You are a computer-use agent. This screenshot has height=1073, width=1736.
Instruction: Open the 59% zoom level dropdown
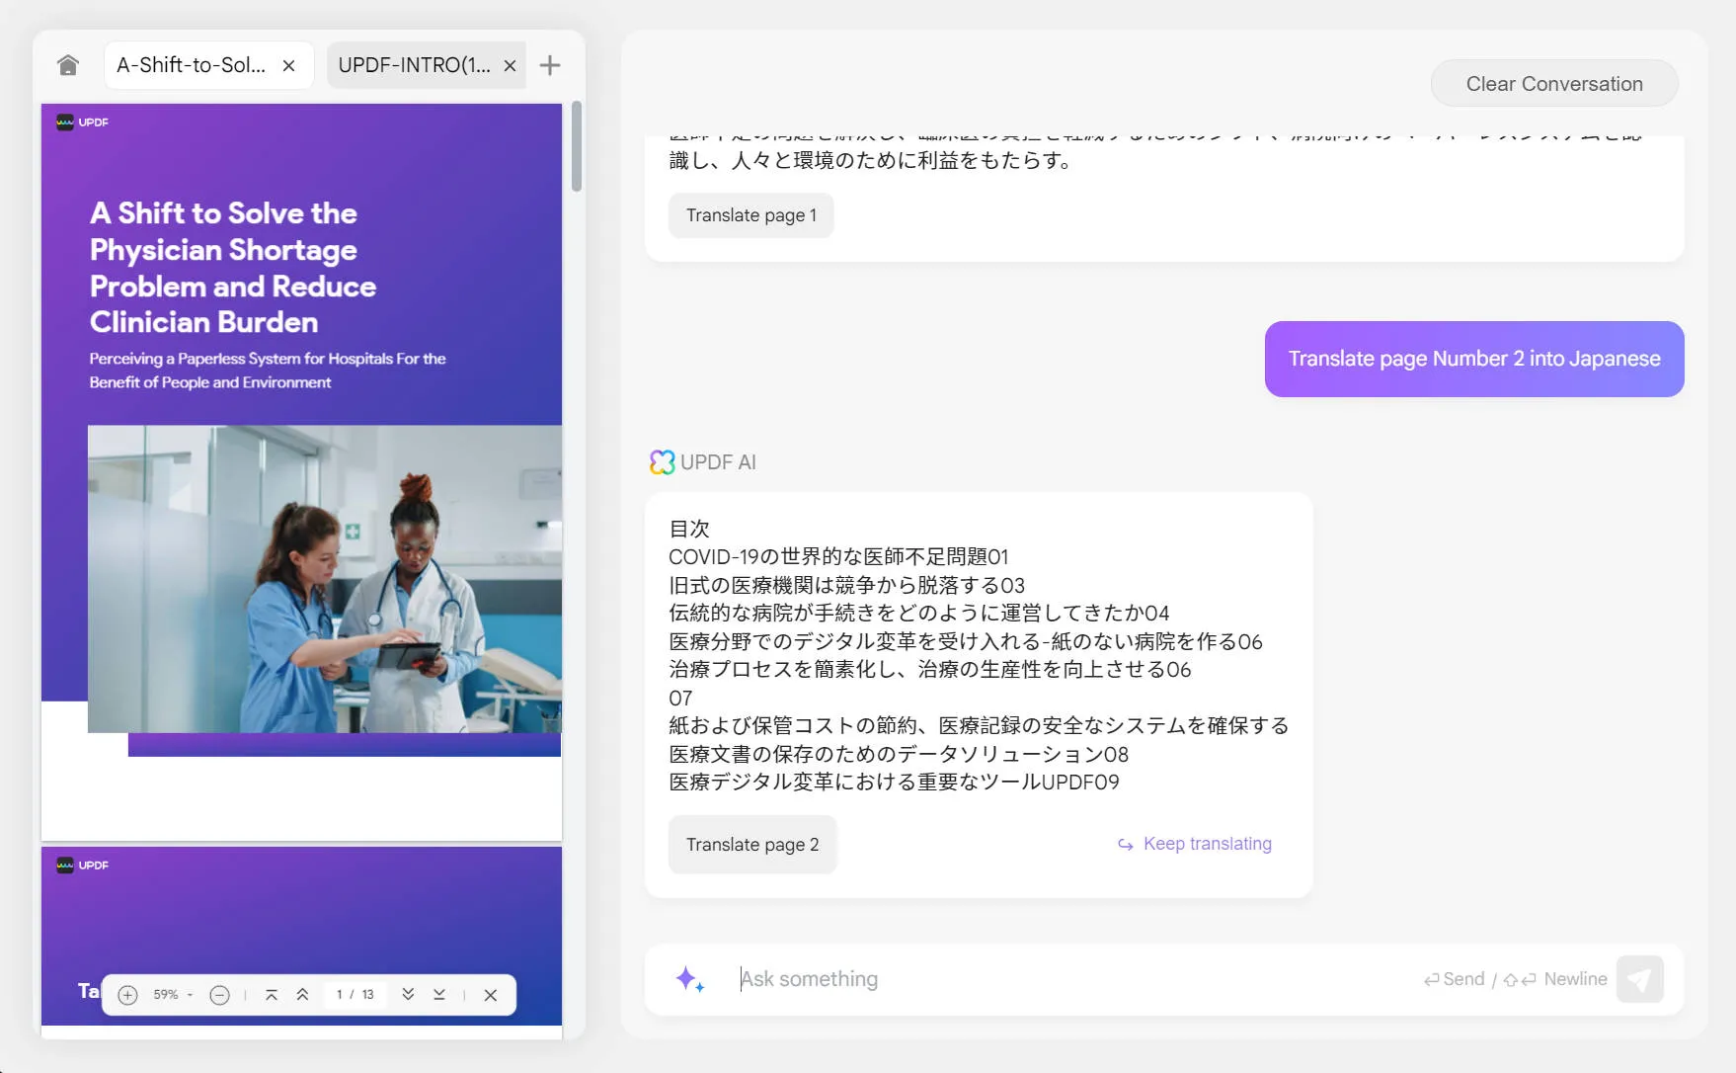pyautogui.click(x=172, y=995)
